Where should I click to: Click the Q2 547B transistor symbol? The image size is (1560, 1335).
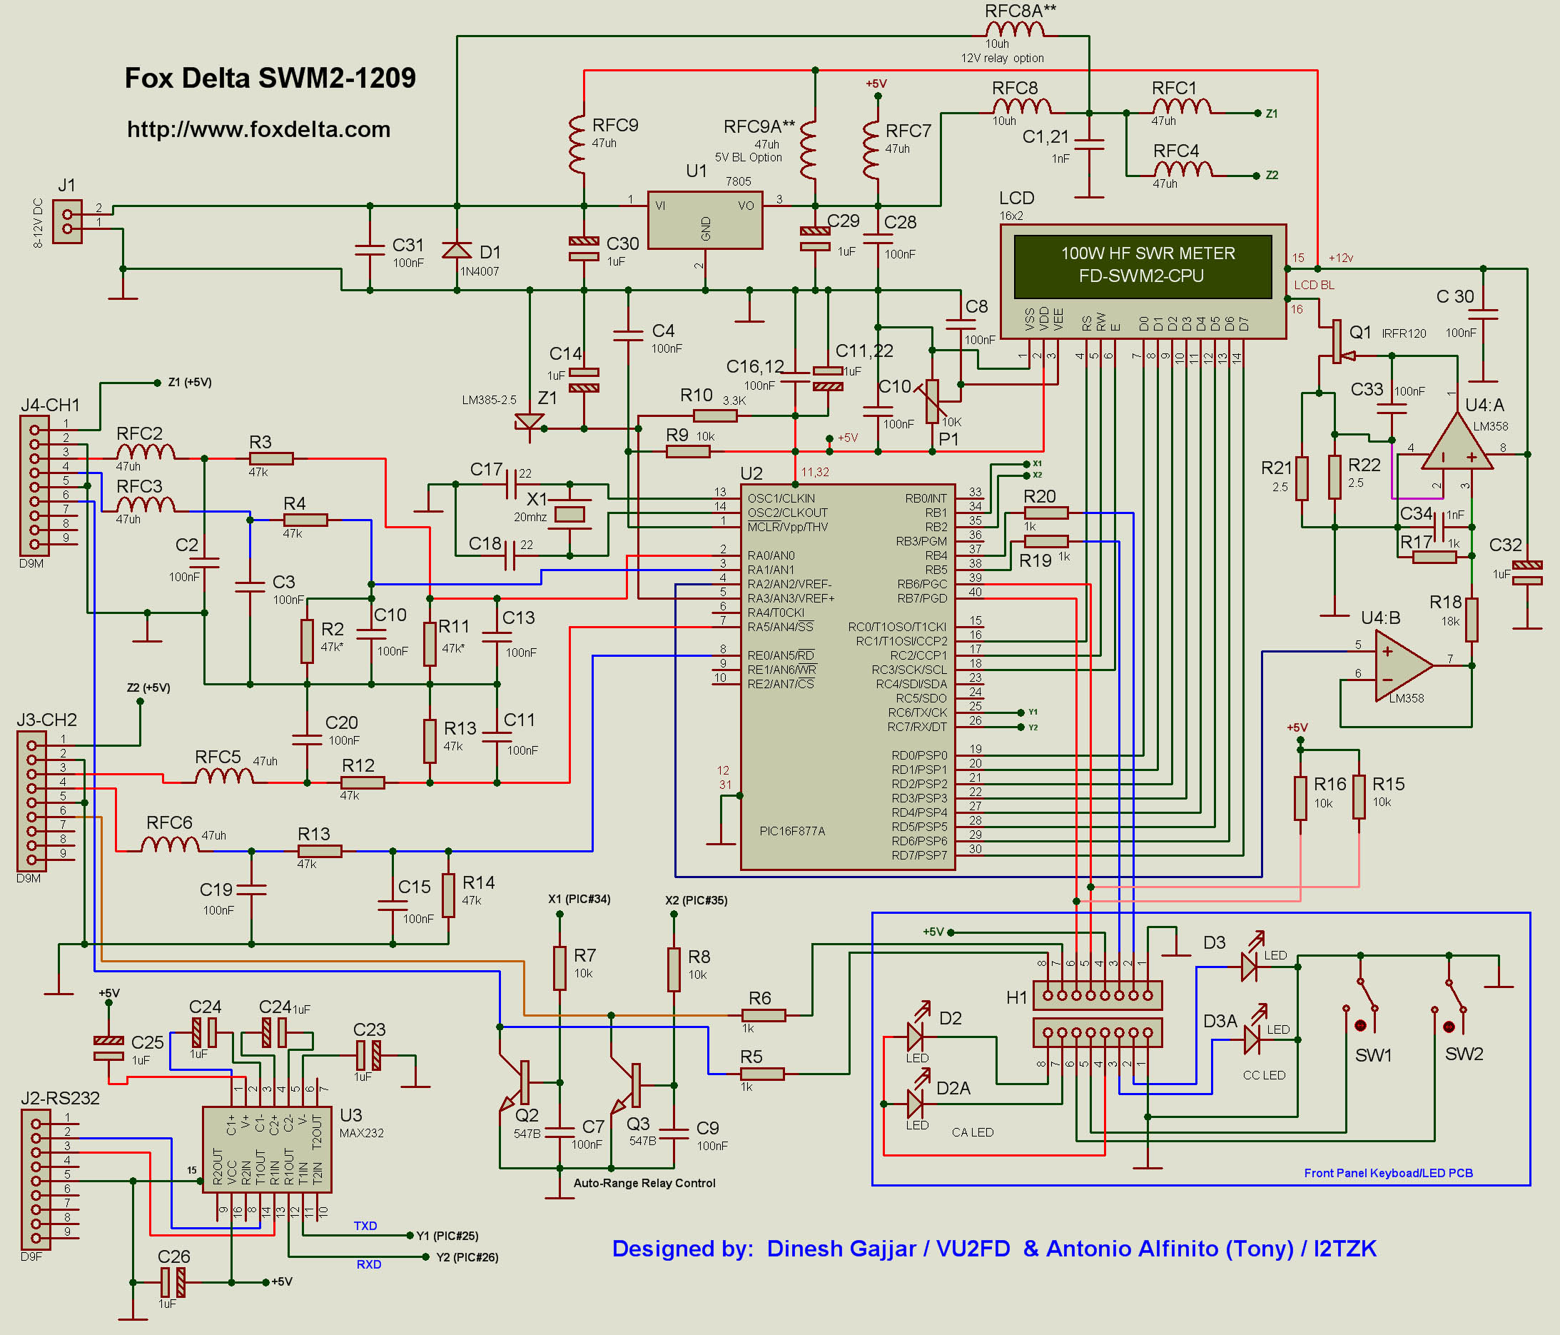point(515,1082)
